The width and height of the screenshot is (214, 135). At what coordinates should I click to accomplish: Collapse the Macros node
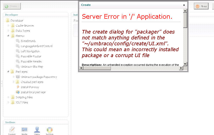point(8,36)
